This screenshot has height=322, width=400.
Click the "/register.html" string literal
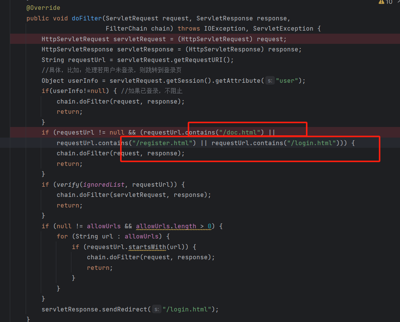162,143
